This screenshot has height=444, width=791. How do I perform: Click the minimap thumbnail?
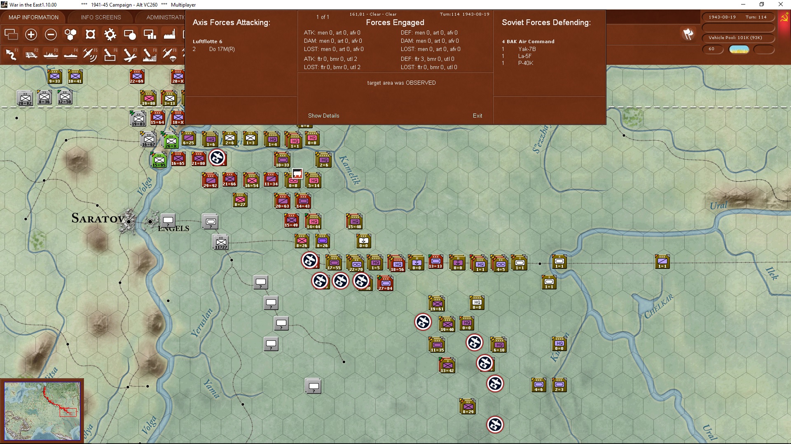42,411
